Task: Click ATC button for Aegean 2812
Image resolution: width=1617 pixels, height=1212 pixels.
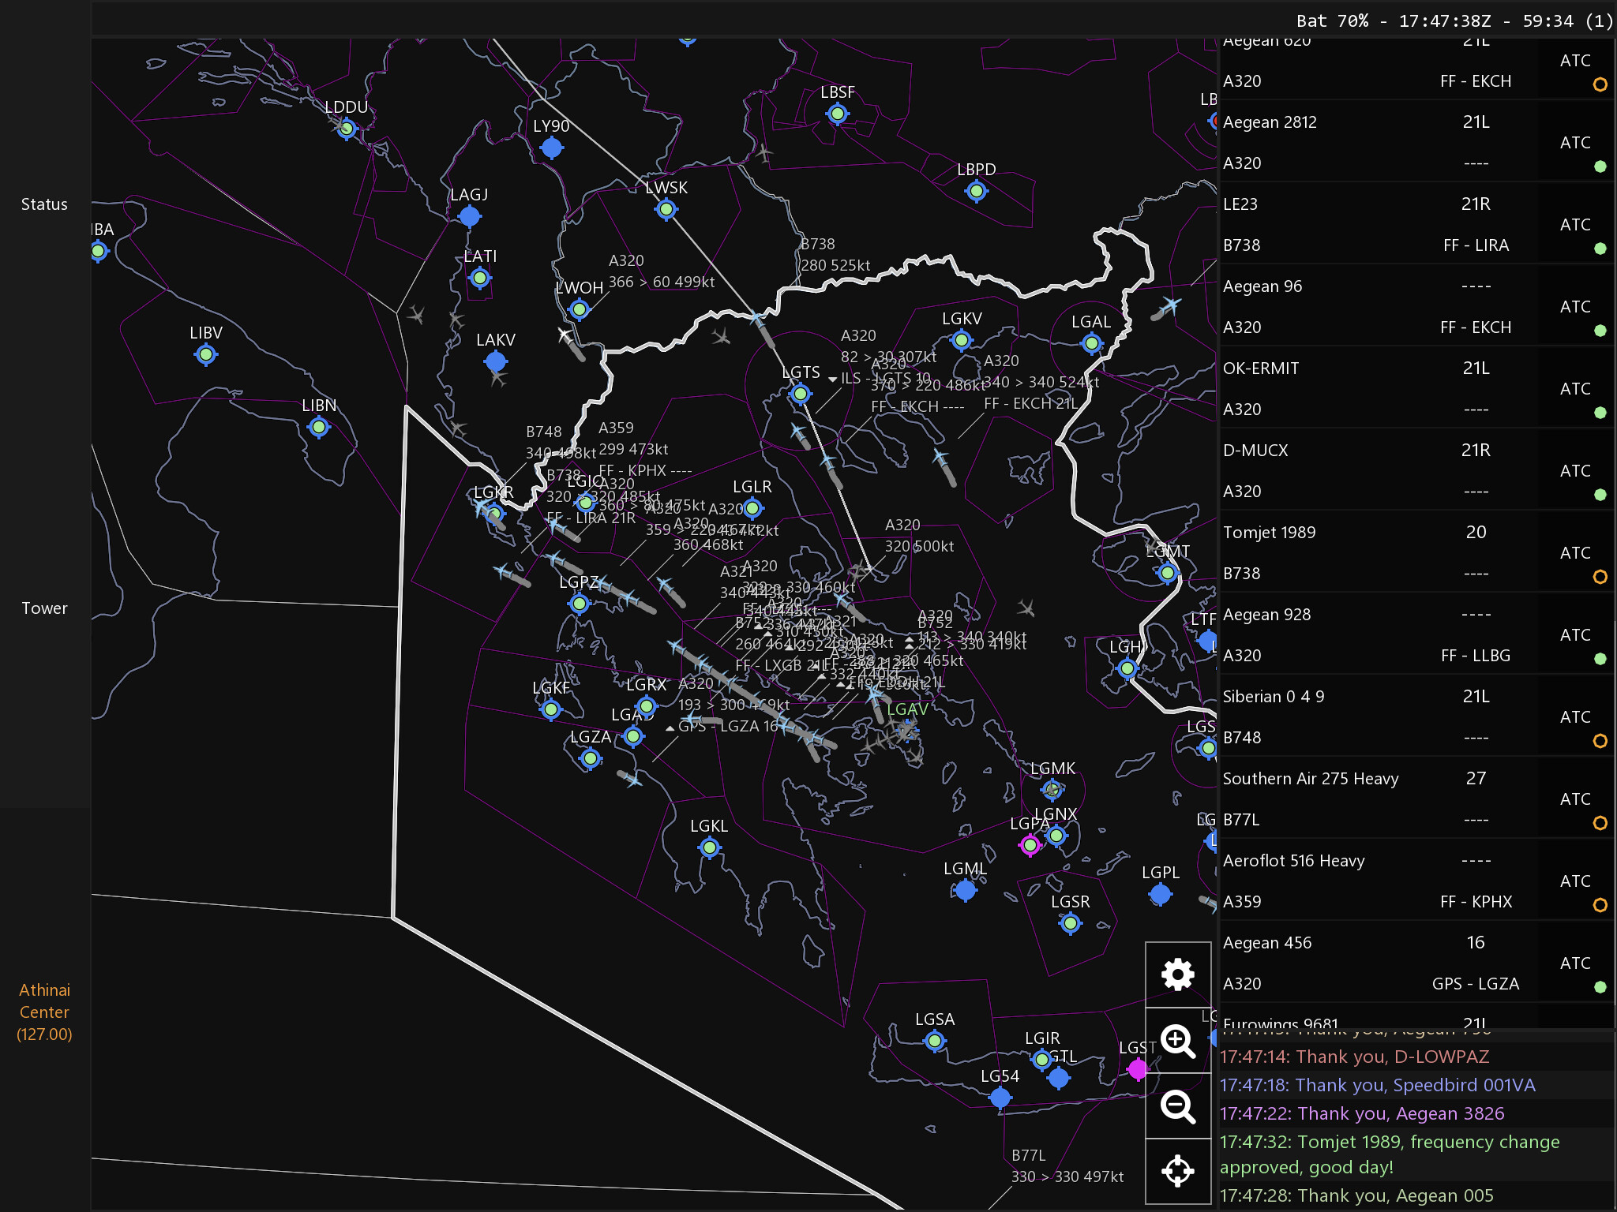Action: [x=1574, y=143]
